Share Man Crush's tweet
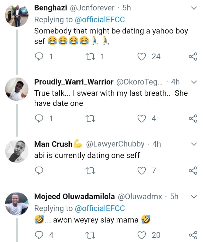The image size is (203, 242). (x=193, y=171)
